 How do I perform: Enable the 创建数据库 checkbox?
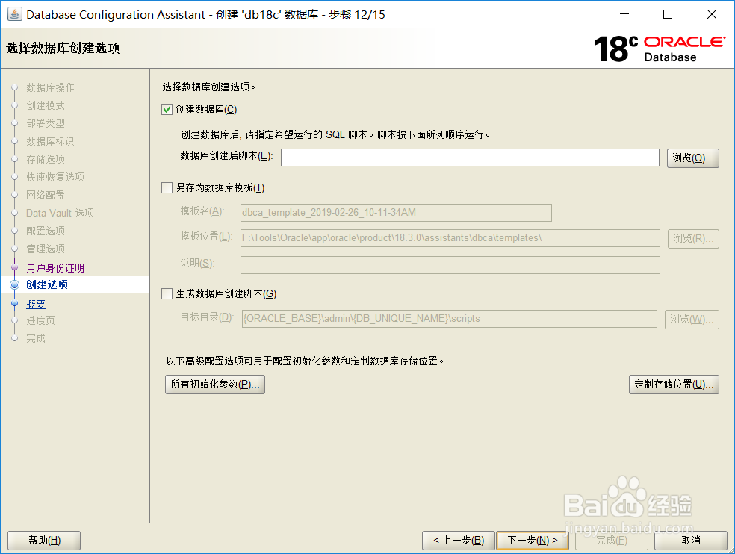(x=166, y=109)
